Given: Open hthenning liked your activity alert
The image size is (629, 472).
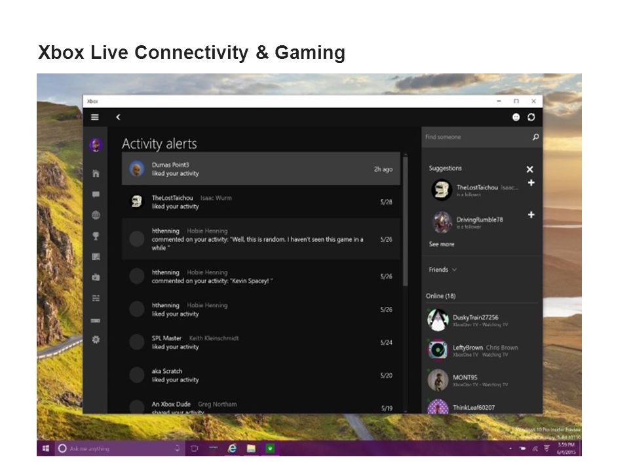Looking at the screenshot, I should point(261,309).
